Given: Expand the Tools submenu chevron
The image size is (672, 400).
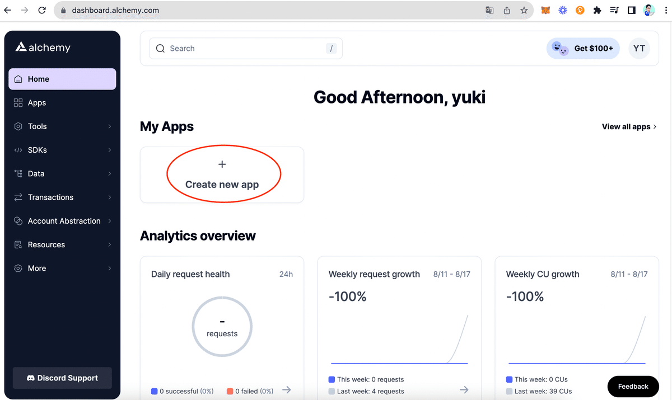Looking at the screenshot, I should 110,126.
